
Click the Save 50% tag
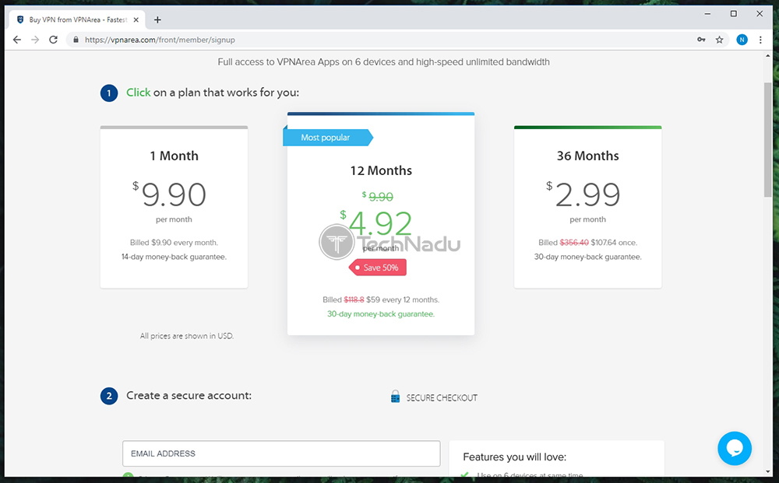point(378,268)
